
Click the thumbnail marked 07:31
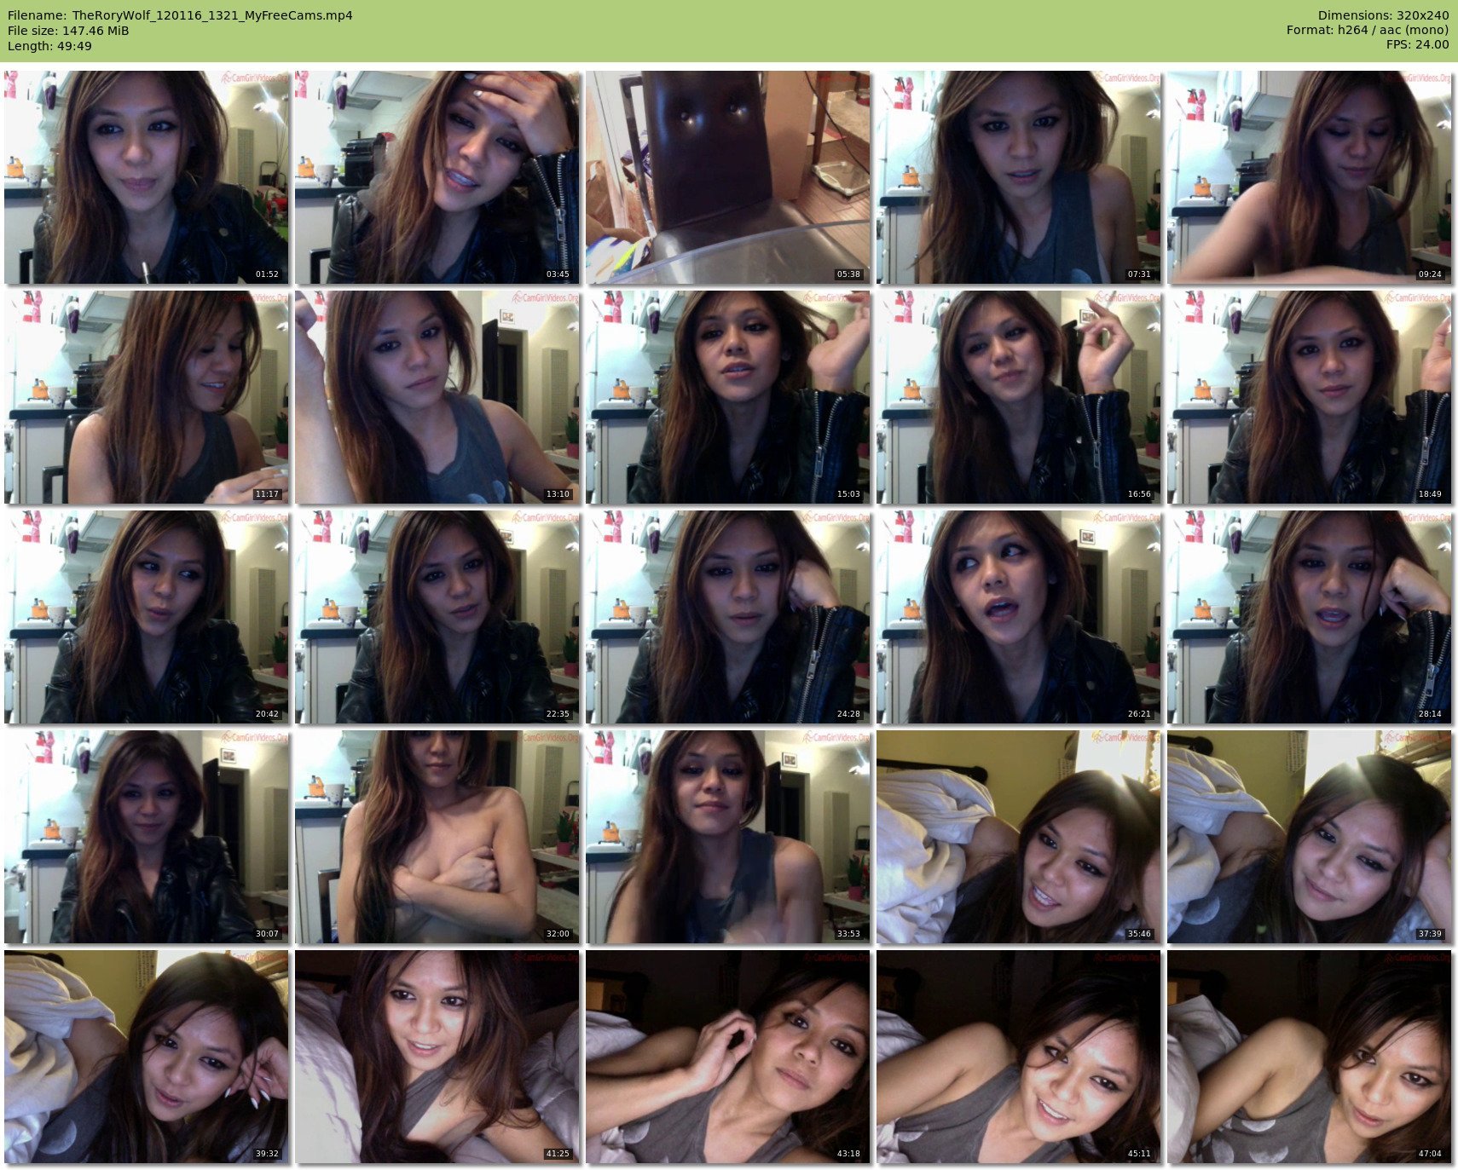point(1019,177)
